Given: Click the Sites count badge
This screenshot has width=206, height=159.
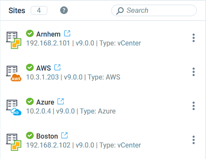Looking at the screenshot, I should point(39,11).
